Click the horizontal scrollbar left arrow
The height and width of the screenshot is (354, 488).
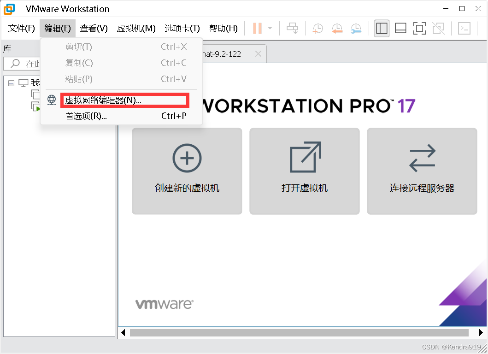pyautogui.click(x=123, y=332)
